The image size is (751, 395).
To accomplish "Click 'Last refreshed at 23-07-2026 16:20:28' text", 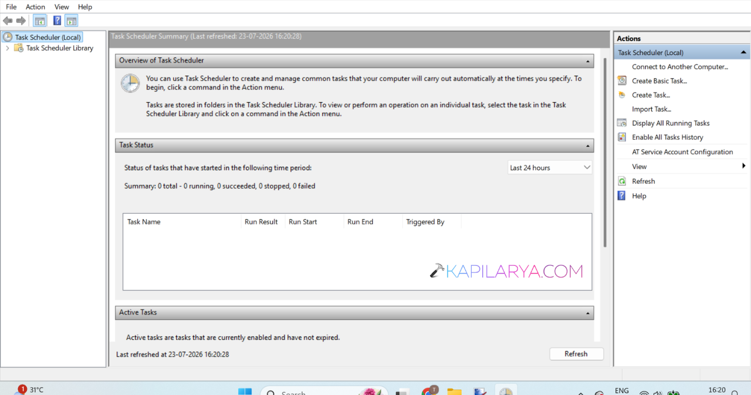I will [x=172, y=355].
